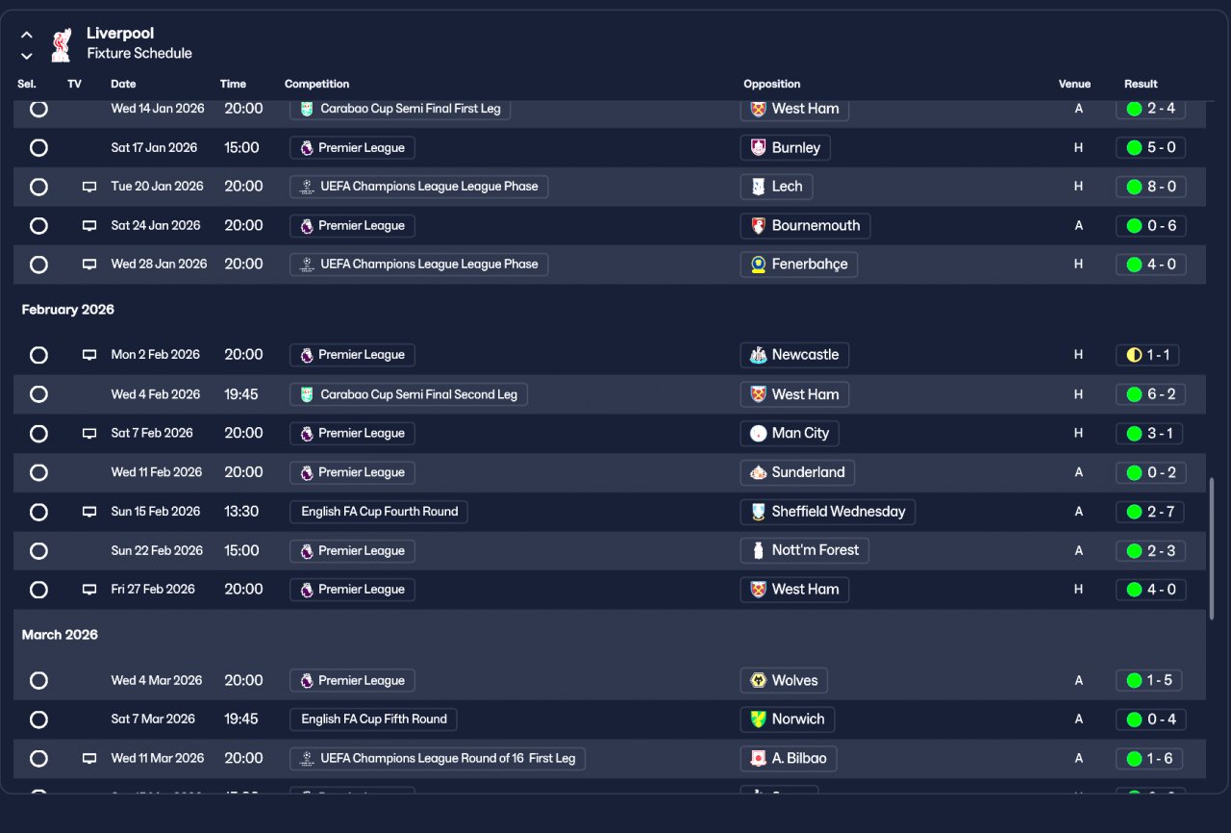The image size is (1231, 833).
Task: View the 3 - 1 result against Man City
Action: [1149, 434]
